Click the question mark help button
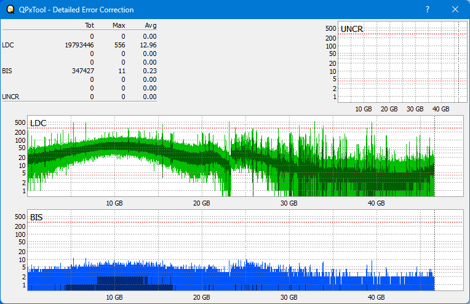Screen dimensions: 470x304 click(x=427, y=10)
